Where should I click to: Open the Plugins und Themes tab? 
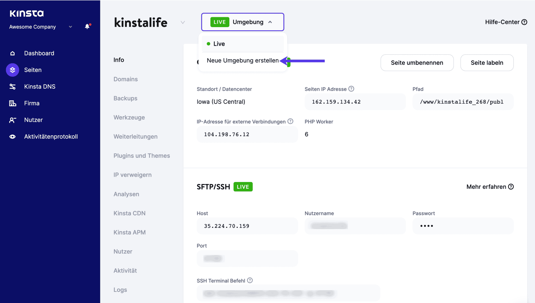coord(142,155)
